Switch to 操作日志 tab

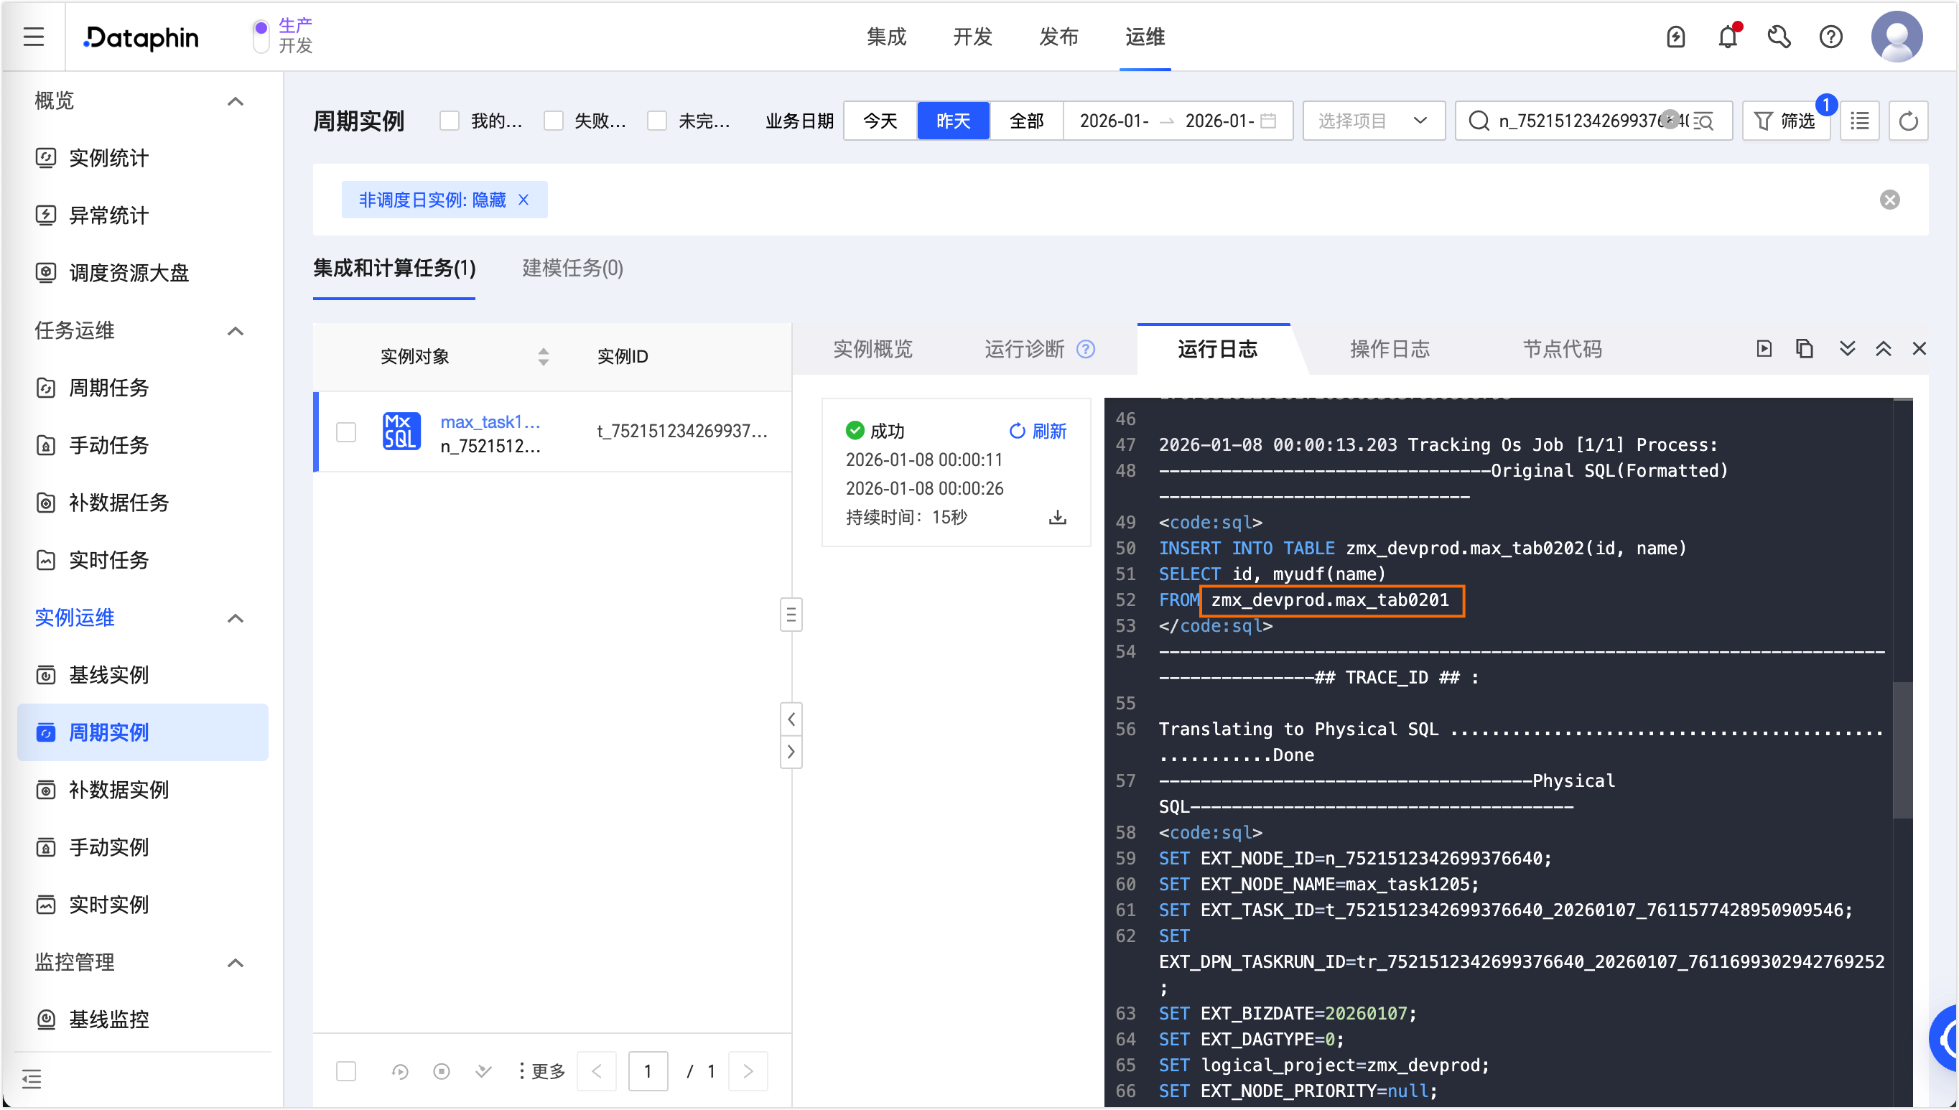(x=1390, y=349)
